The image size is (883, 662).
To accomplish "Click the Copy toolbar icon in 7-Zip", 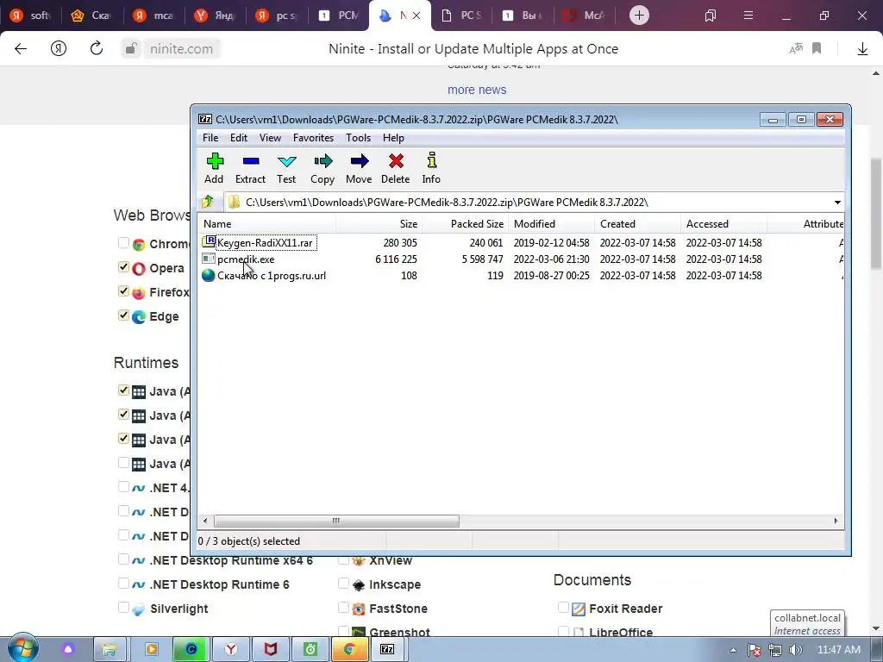I will [323, 168].
